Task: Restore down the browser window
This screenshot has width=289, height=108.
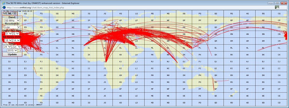Action: click(277, 3)
